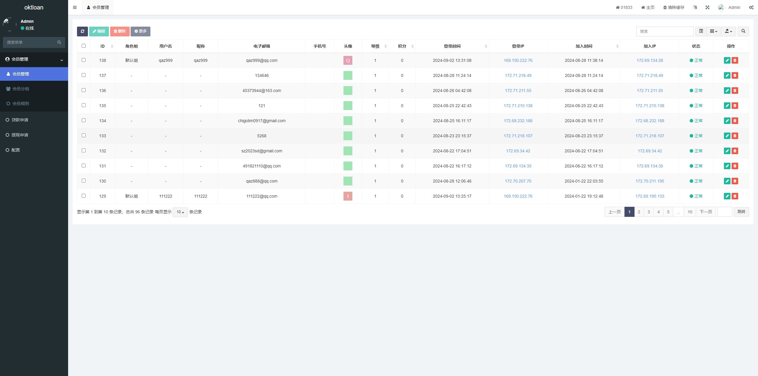The image size is (758, 376).
Task: Check the select-all checkbox in table header
Action: click(x=83, y=46)
